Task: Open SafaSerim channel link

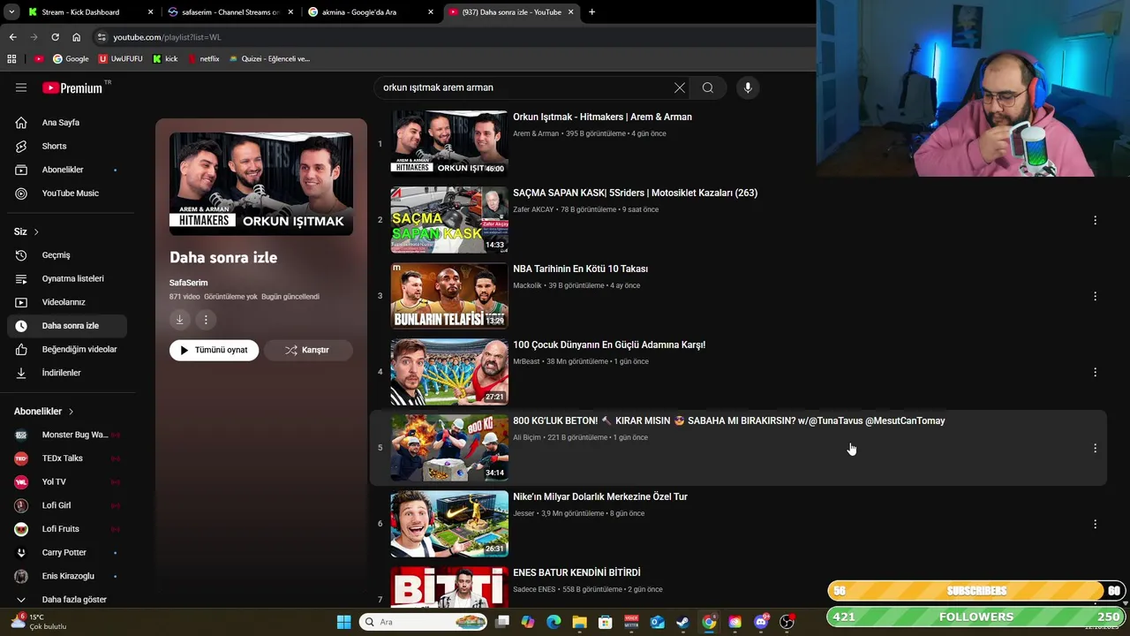Action: click(x=188, y=283)
